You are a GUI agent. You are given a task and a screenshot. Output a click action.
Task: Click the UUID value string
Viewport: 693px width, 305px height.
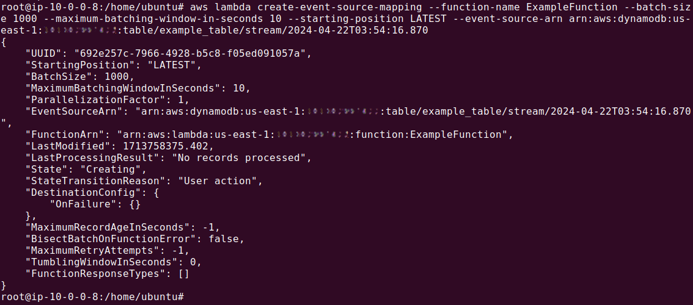click(x=189, y=54)
